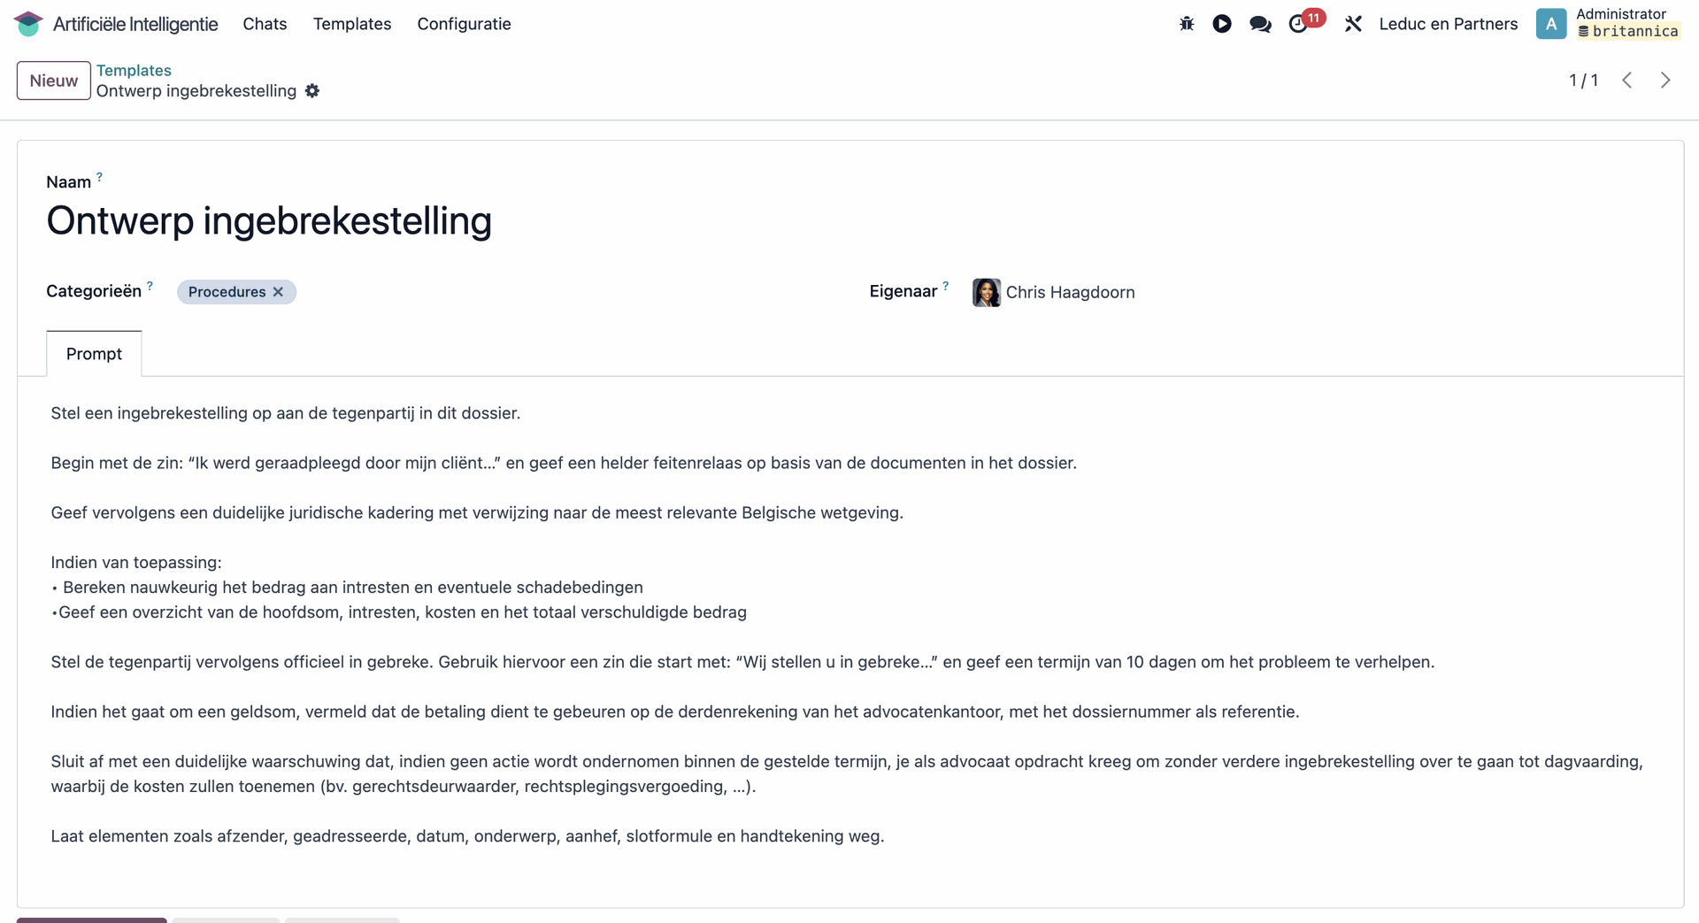Click the Ontwerp ingebrekestelling name field
1699x923 pixels.
tap(269, 221)
